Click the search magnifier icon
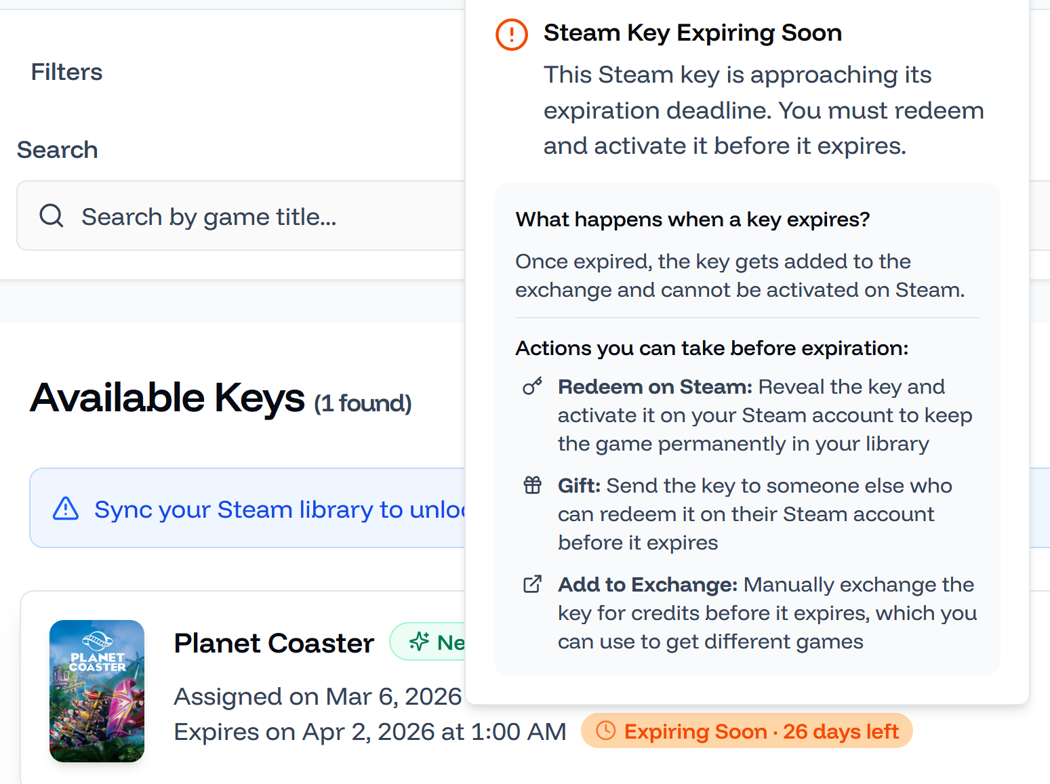This screenshot has height=784, width=1050. (52, 216)
